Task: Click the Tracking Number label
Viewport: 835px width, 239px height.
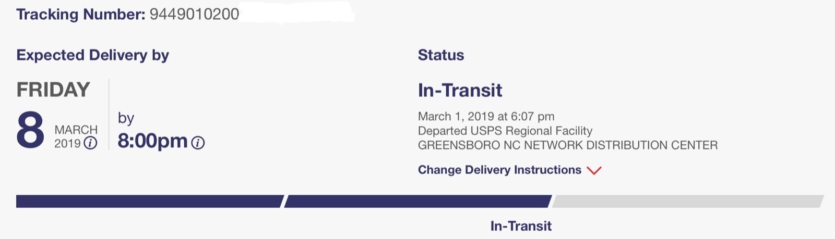Action: tap(80, 14)
